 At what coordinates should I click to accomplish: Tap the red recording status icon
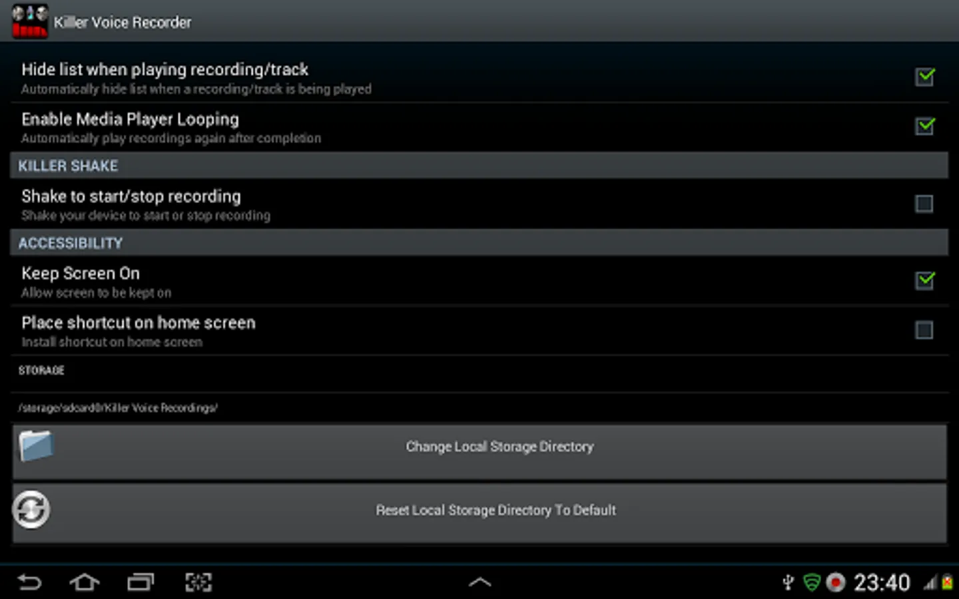tap(836, 583)
